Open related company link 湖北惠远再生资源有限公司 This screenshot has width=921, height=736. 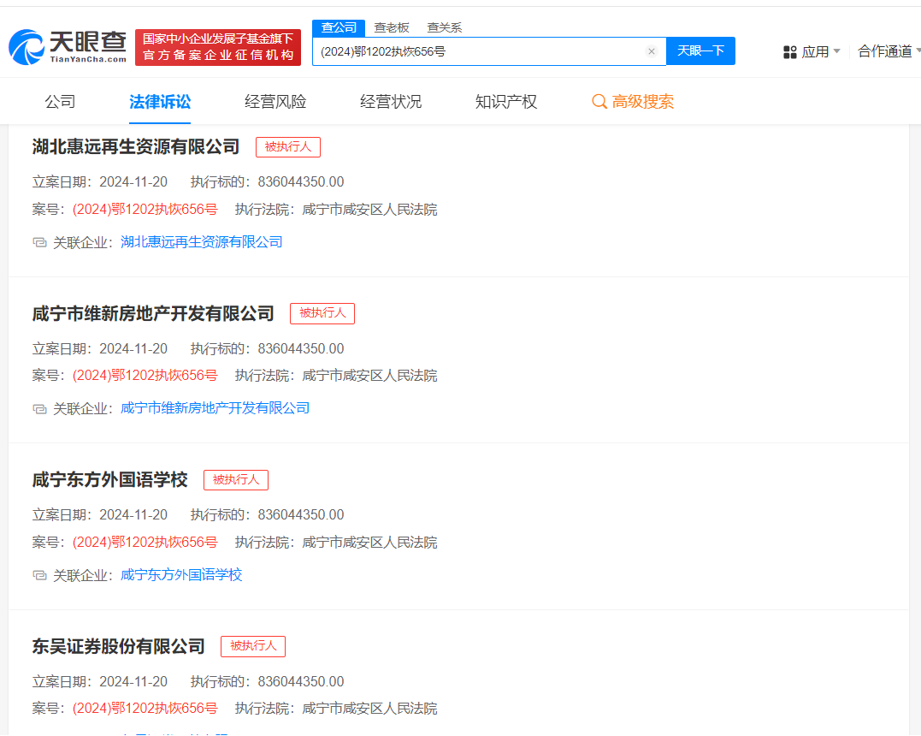(202, 242)
